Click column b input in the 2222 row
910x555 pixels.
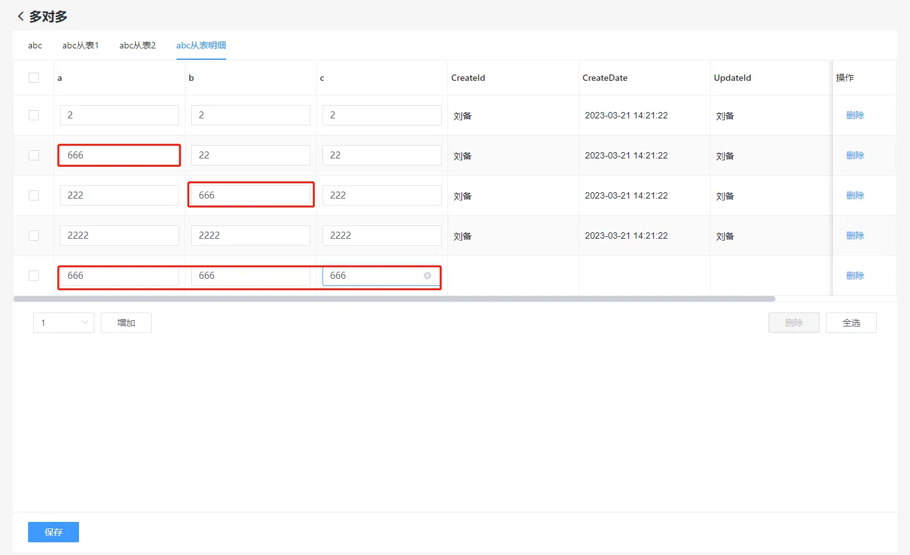pos(250,235)
